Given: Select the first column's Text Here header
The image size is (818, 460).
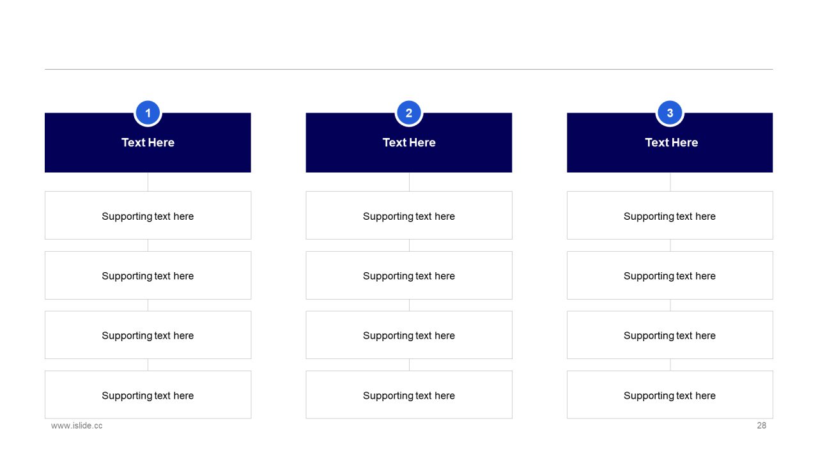Looking at the screenshot, I should click(148, 142).
